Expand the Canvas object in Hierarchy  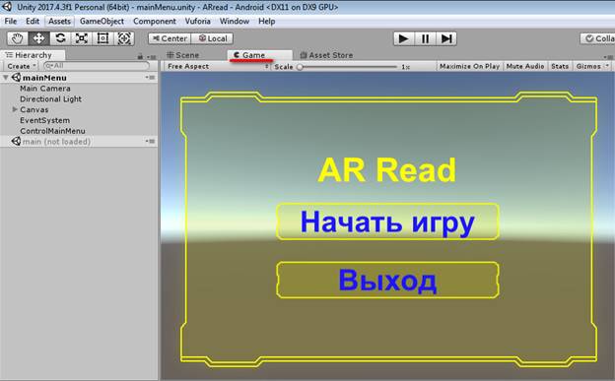(15, 109)
